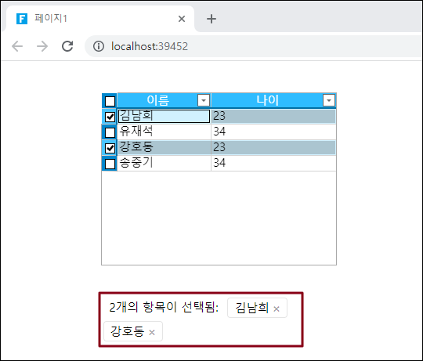This screenshot has height=361, width=423.
Task: Click the F favicon on 페이지1 tab
Action: [22, 19]
